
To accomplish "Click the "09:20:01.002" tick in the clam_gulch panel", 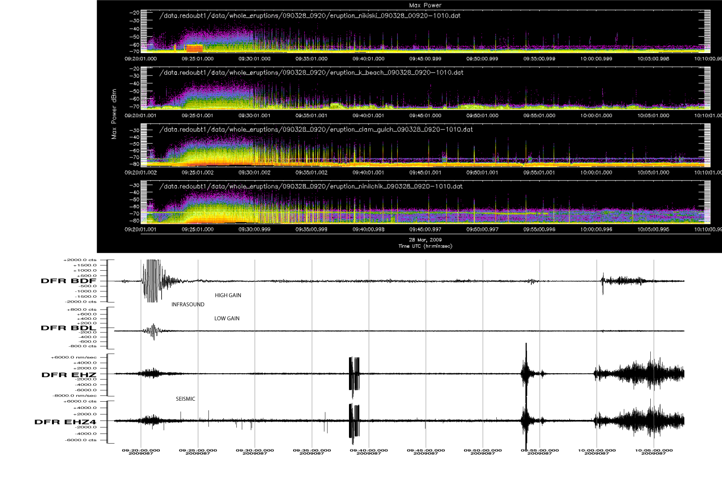I will (141, 172).
